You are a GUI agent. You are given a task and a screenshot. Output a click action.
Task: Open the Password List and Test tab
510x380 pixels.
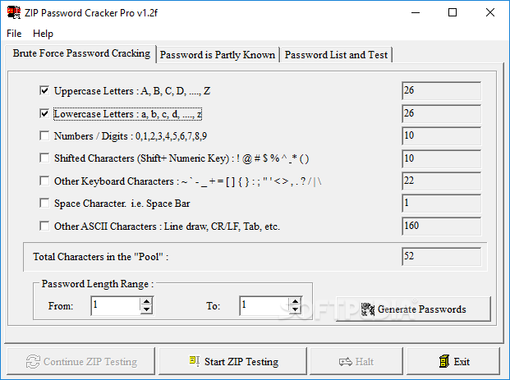(x=336, y=55)
